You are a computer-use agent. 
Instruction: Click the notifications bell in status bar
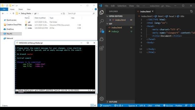point(191,105)
